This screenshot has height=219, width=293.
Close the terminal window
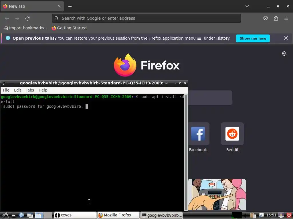tap(185, 83)
